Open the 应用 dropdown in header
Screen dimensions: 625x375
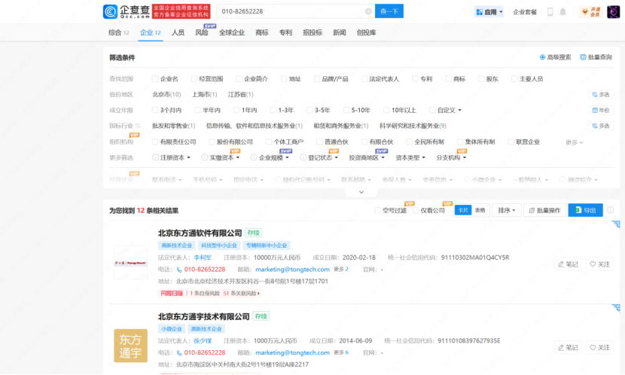489,12
